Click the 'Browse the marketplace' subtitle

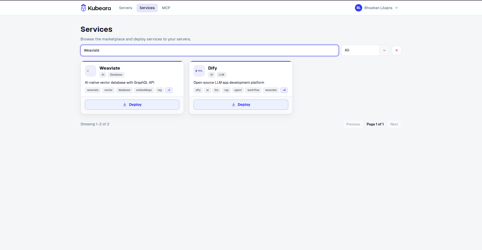click(136, 39)
